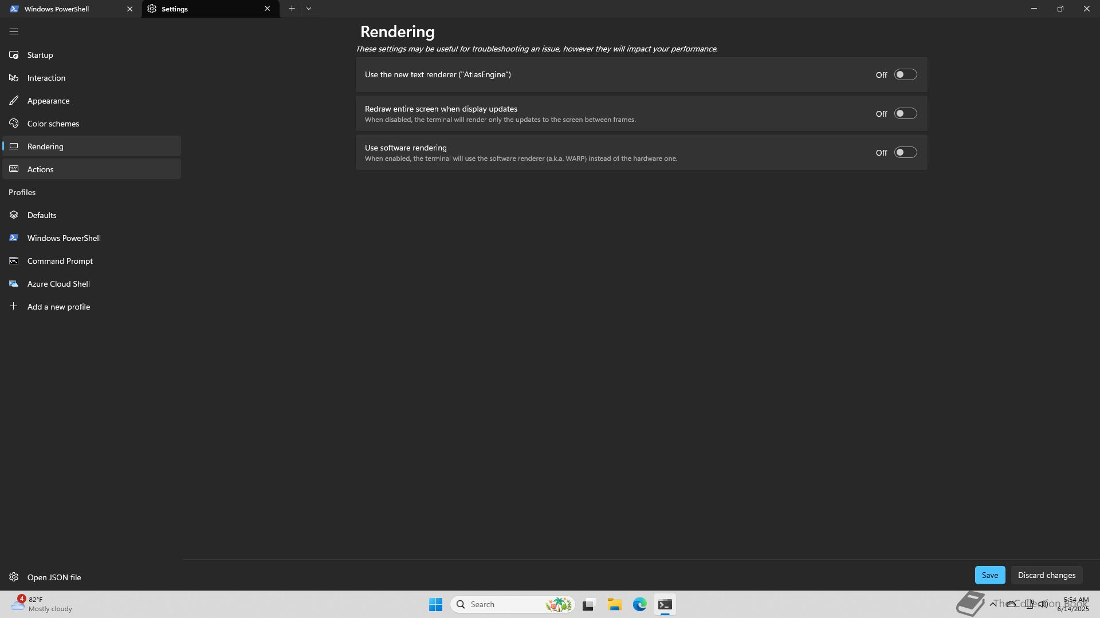The image size is (1100, 618).
Task: Open the Interaction settings page
Action: coord(46,78)
